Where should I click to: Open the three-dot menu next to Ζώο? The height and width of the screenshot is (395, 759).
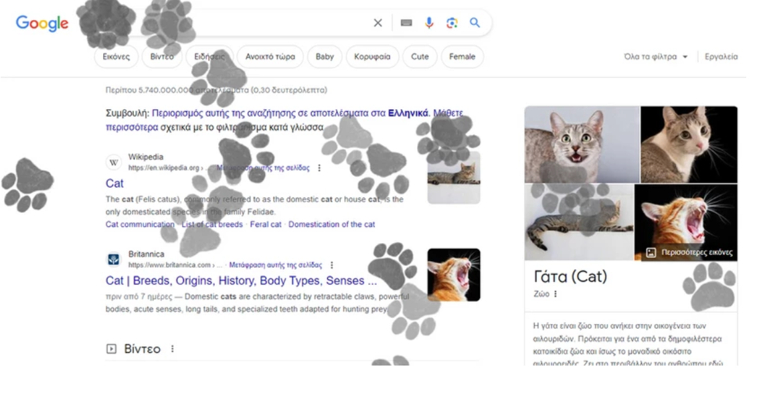point(556,294)
